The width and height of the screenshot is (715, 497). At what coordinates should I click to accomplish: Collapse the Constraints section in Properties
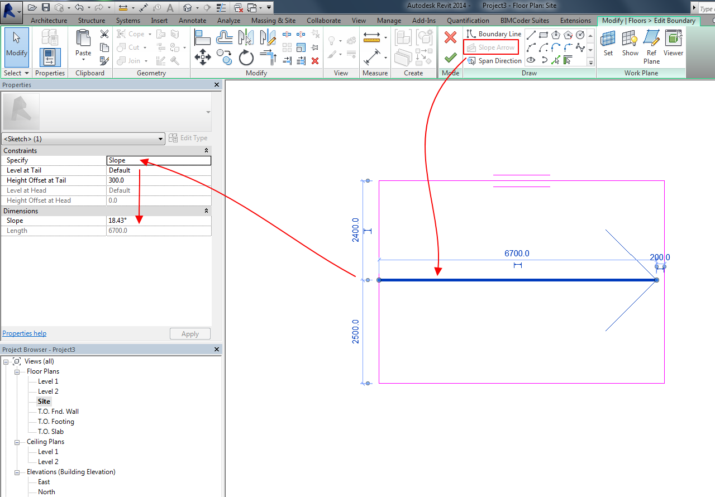click(x=206, y=151)
